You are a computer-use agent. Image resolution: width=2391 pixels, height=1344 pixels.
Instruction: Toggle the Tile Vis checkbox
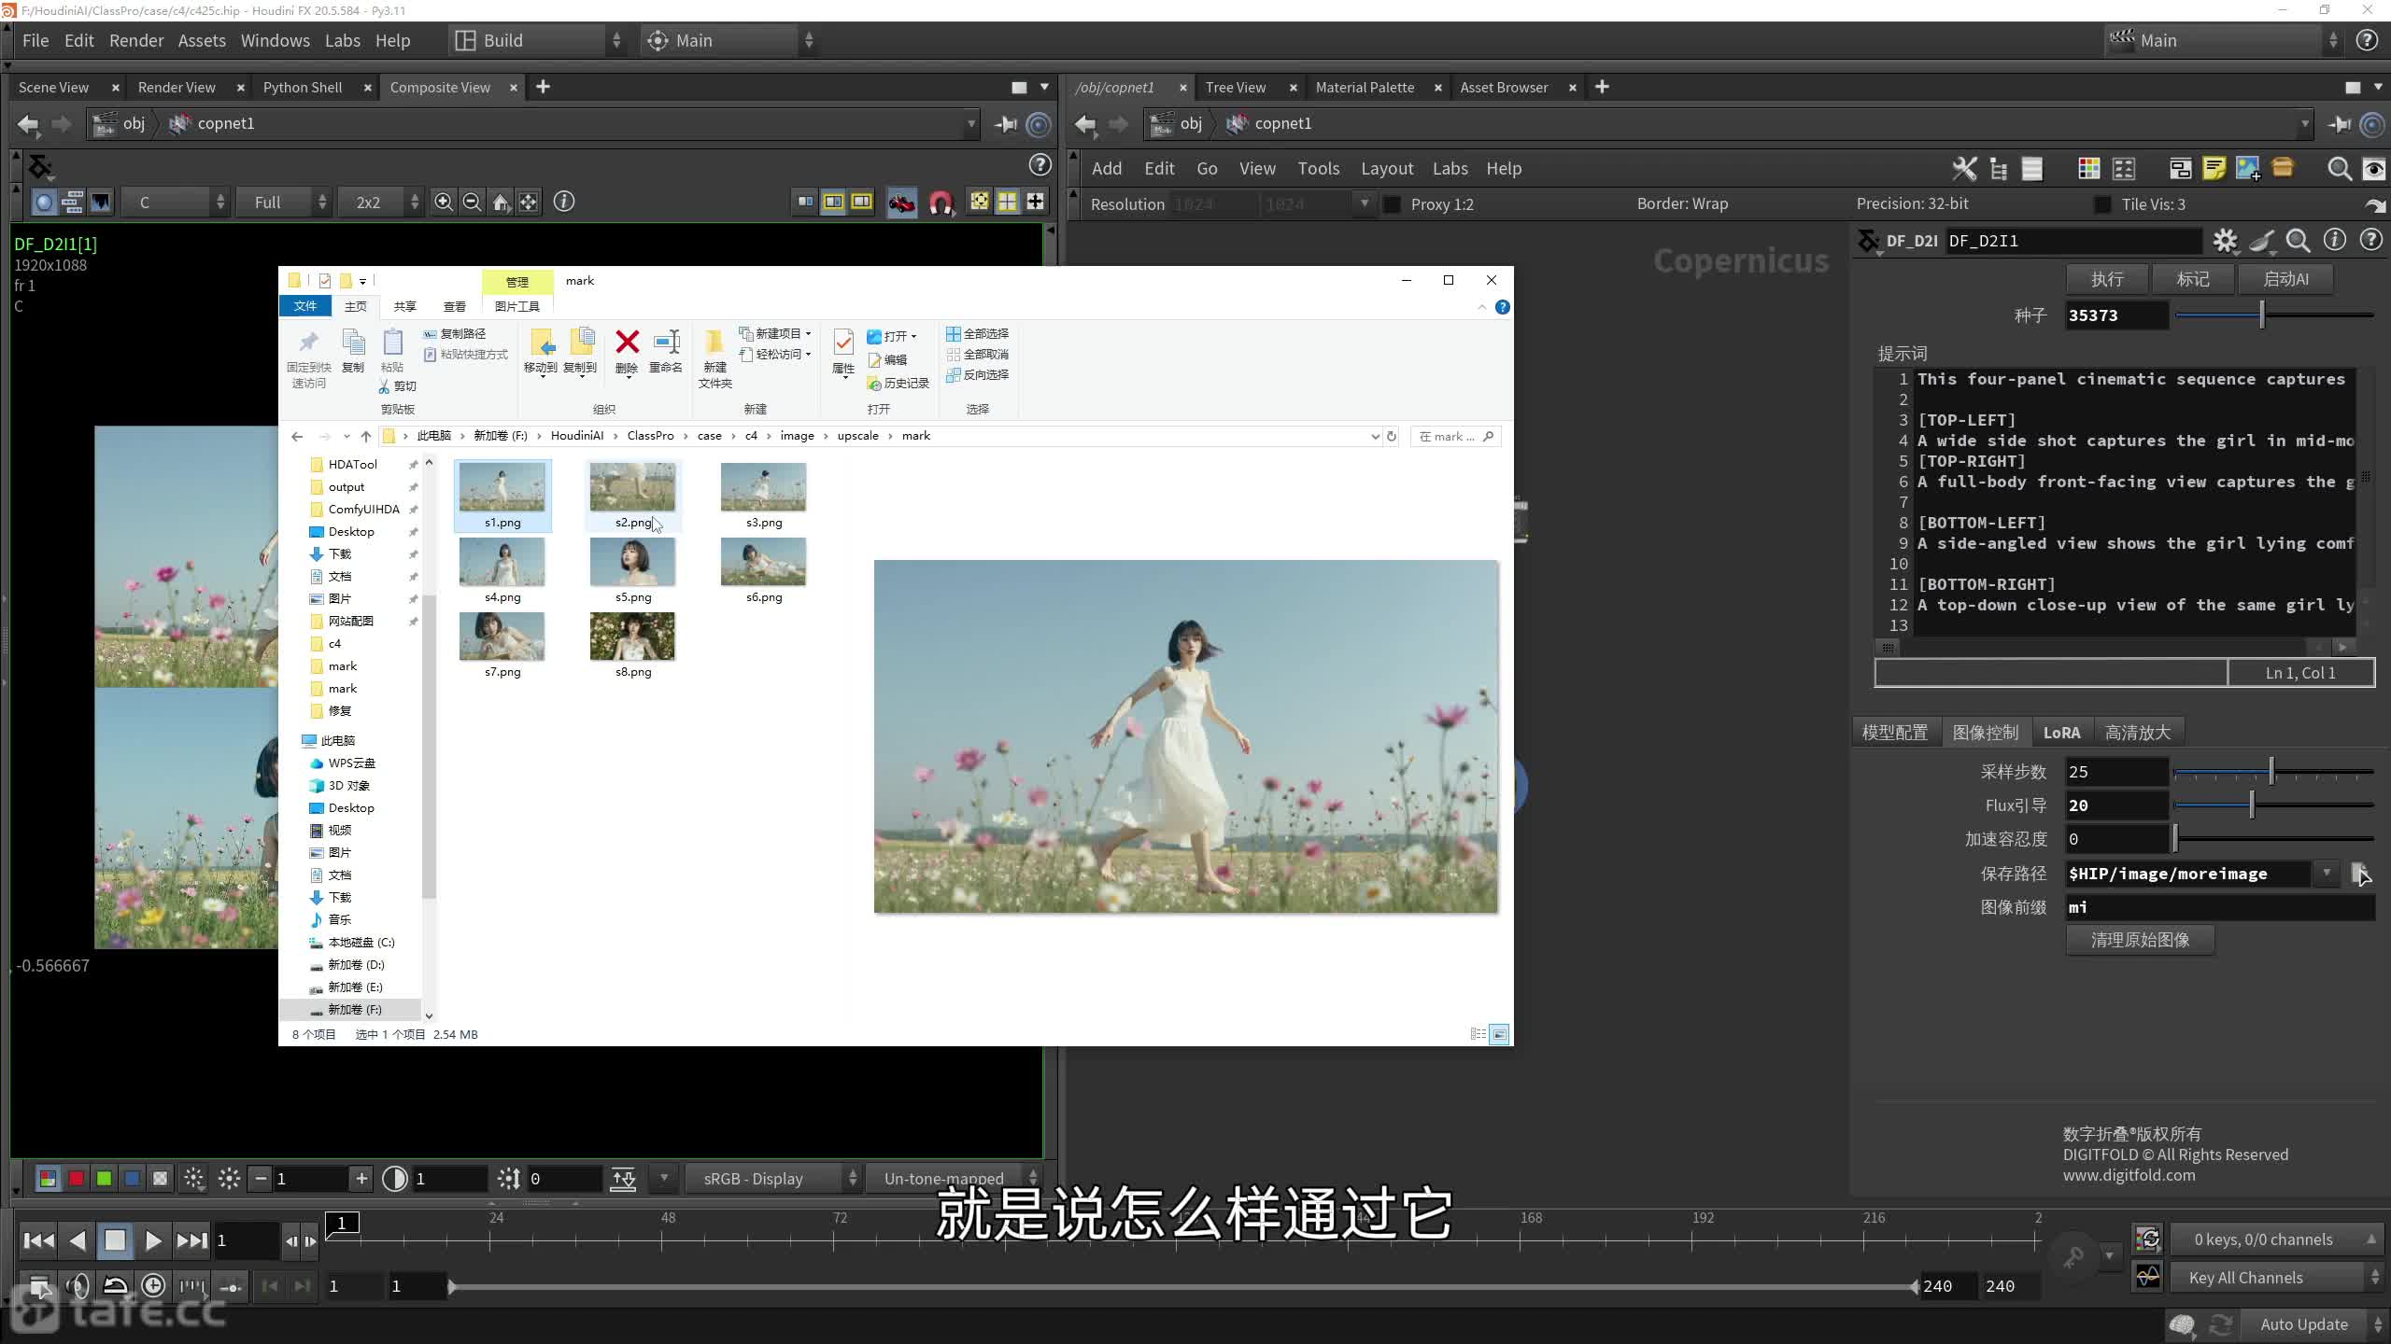(2102, 204)
